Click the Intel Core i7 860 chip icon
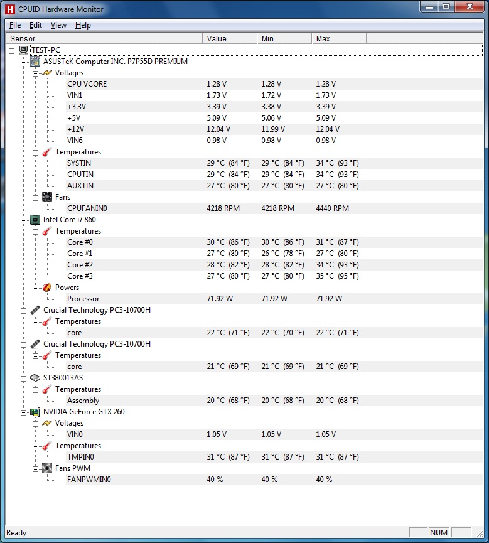This screenshot has height=543, width=489. [35, 220]
